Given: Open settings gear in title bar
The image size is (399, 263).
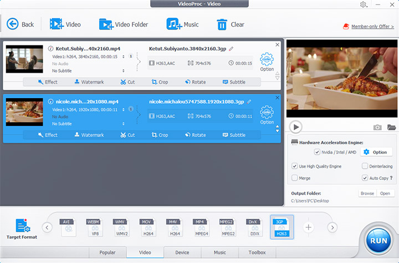Looking at the screenshot, I should (364, 4).
